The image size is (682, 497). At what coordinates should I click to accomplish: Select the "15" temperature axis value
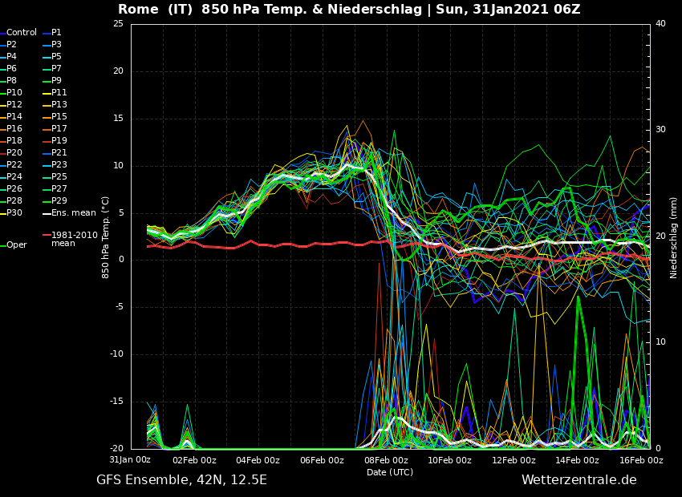tap(118, 119)
